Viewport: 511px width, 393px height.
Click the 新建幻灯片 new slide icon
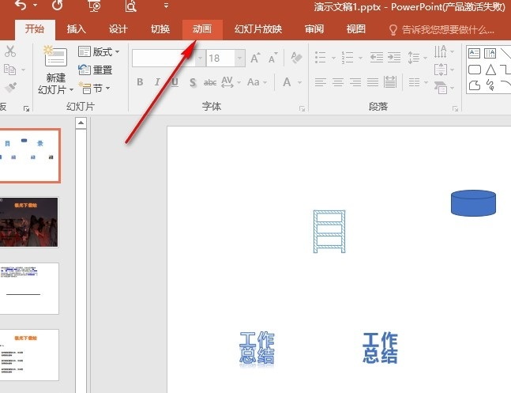point(55,57)
